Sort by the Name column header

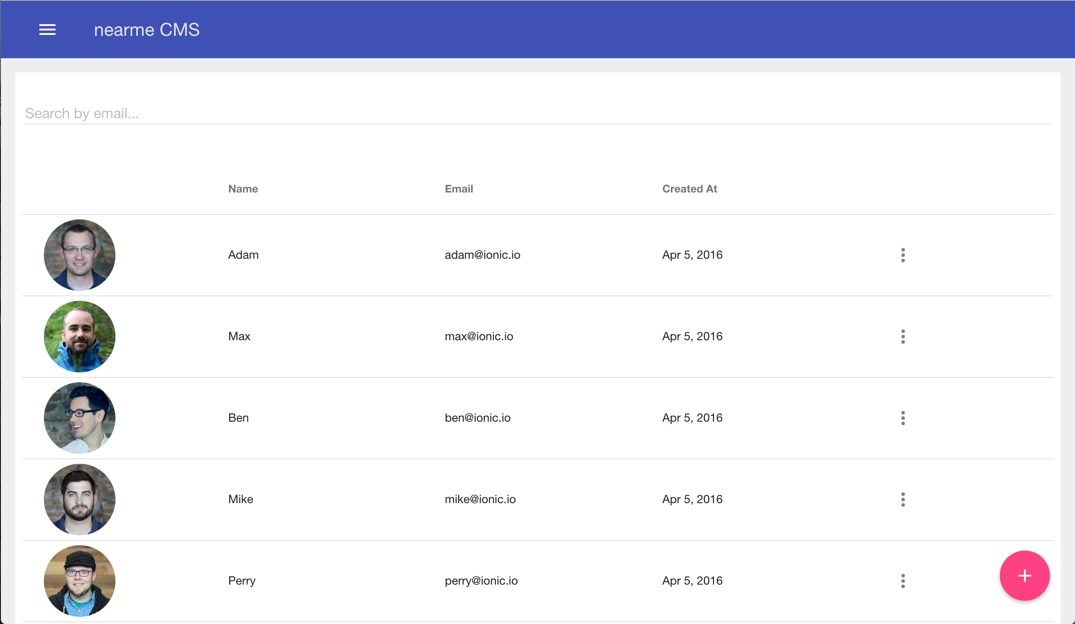(x=243, y=188)
